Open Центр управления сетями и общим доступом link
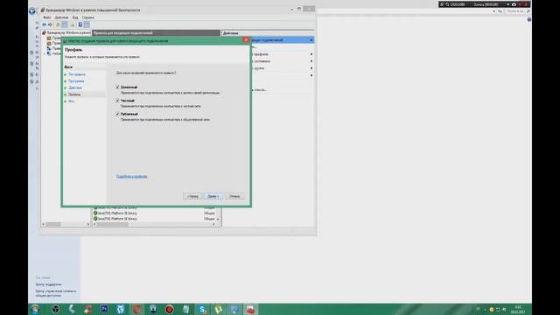The height and width of the screenshot is (315, 560). point(56,293)
